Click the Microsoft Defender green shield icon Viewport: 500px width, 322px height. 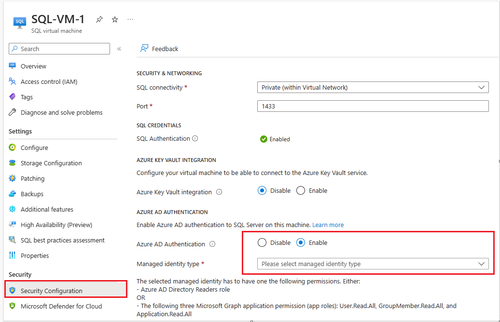pos(13,306)
